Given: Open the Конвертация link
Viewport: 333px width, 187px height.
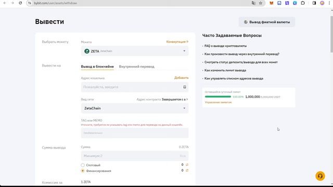Looking at the screenshot, I should [177, 42].
